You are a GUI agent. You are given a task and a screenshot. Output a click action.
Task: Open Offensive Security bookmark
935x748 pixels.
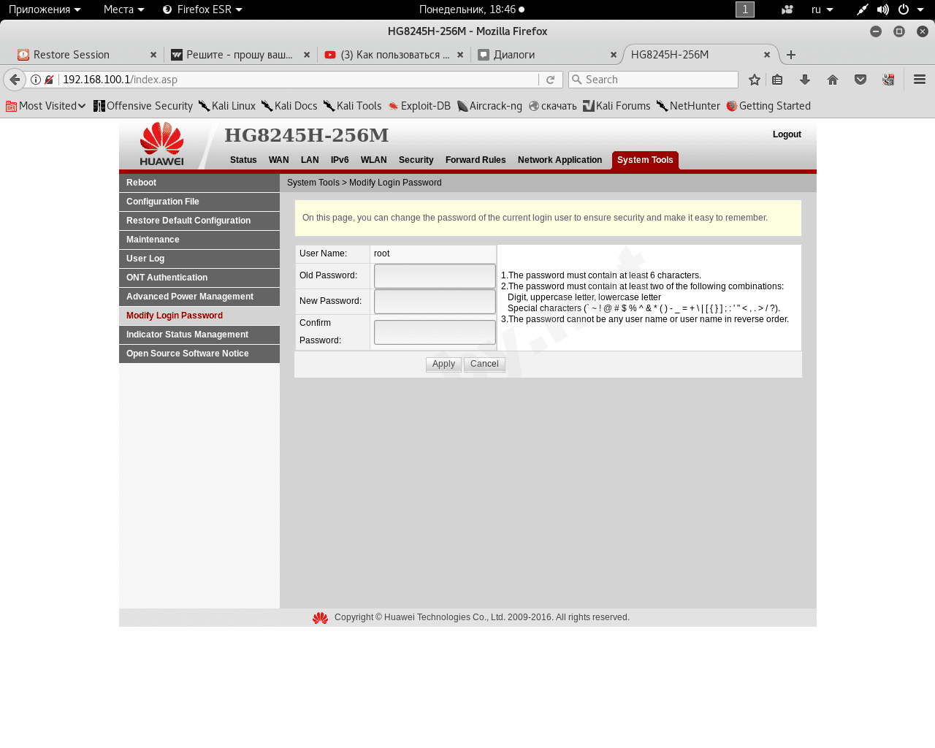pyautogui.click(x=143, y=106)
